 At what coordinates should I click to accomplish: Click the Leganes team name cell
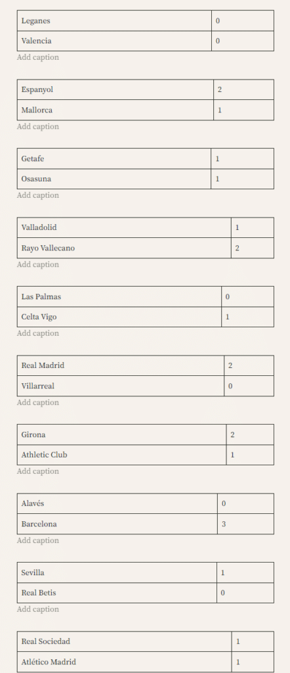(x=114, y=20)
